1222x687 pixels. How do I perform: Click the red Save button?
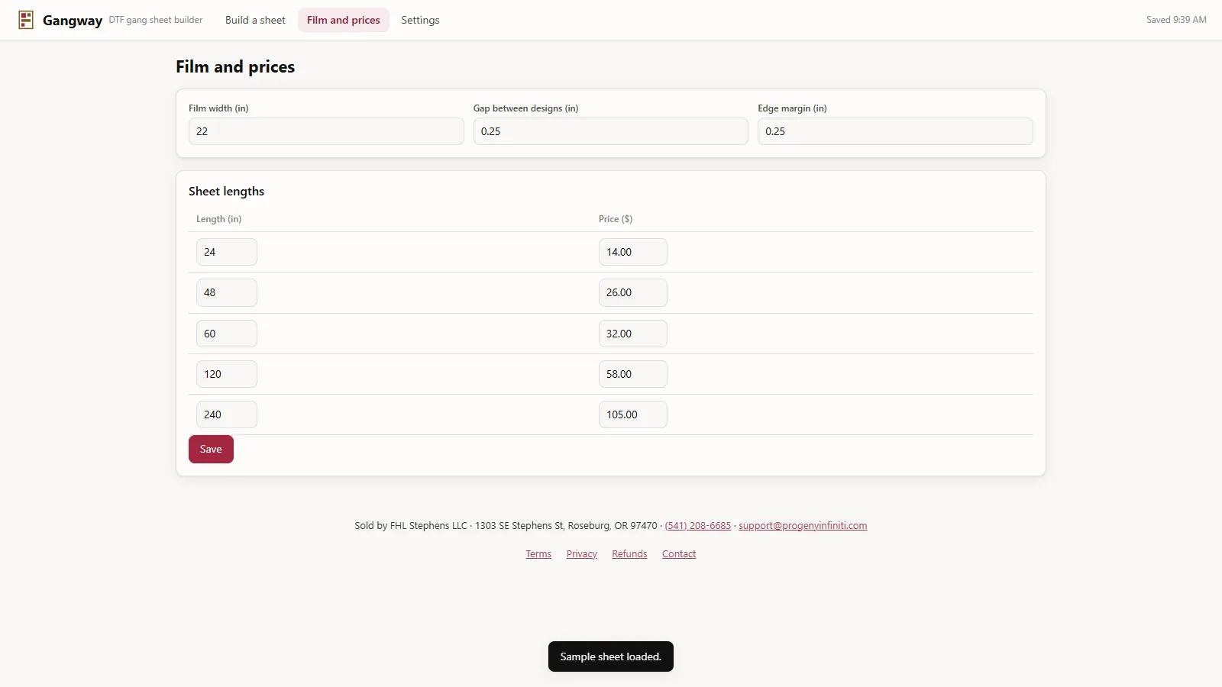click(211, 449)
